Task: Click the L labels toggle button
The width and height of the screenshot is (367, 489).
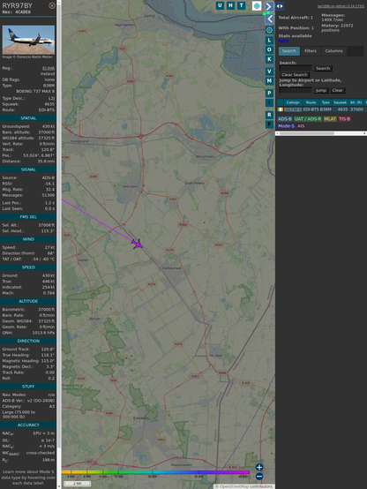Action: 269,41
